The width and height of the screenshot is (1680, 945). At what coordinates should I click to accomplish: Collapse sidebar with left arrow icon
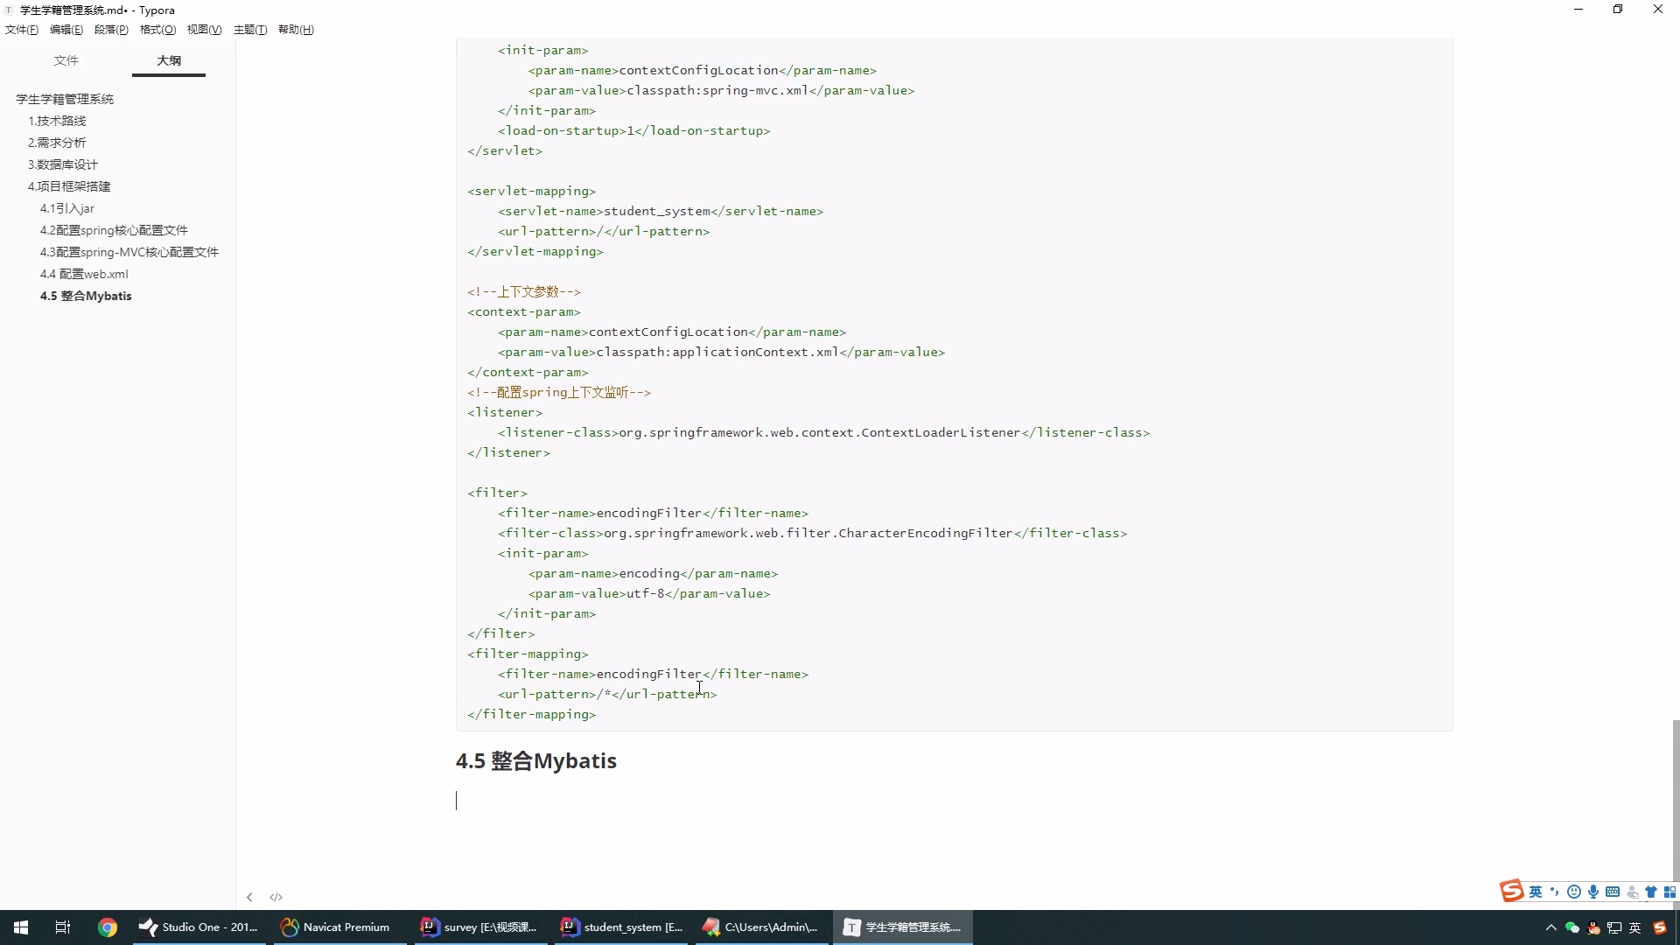pos(249,897)
